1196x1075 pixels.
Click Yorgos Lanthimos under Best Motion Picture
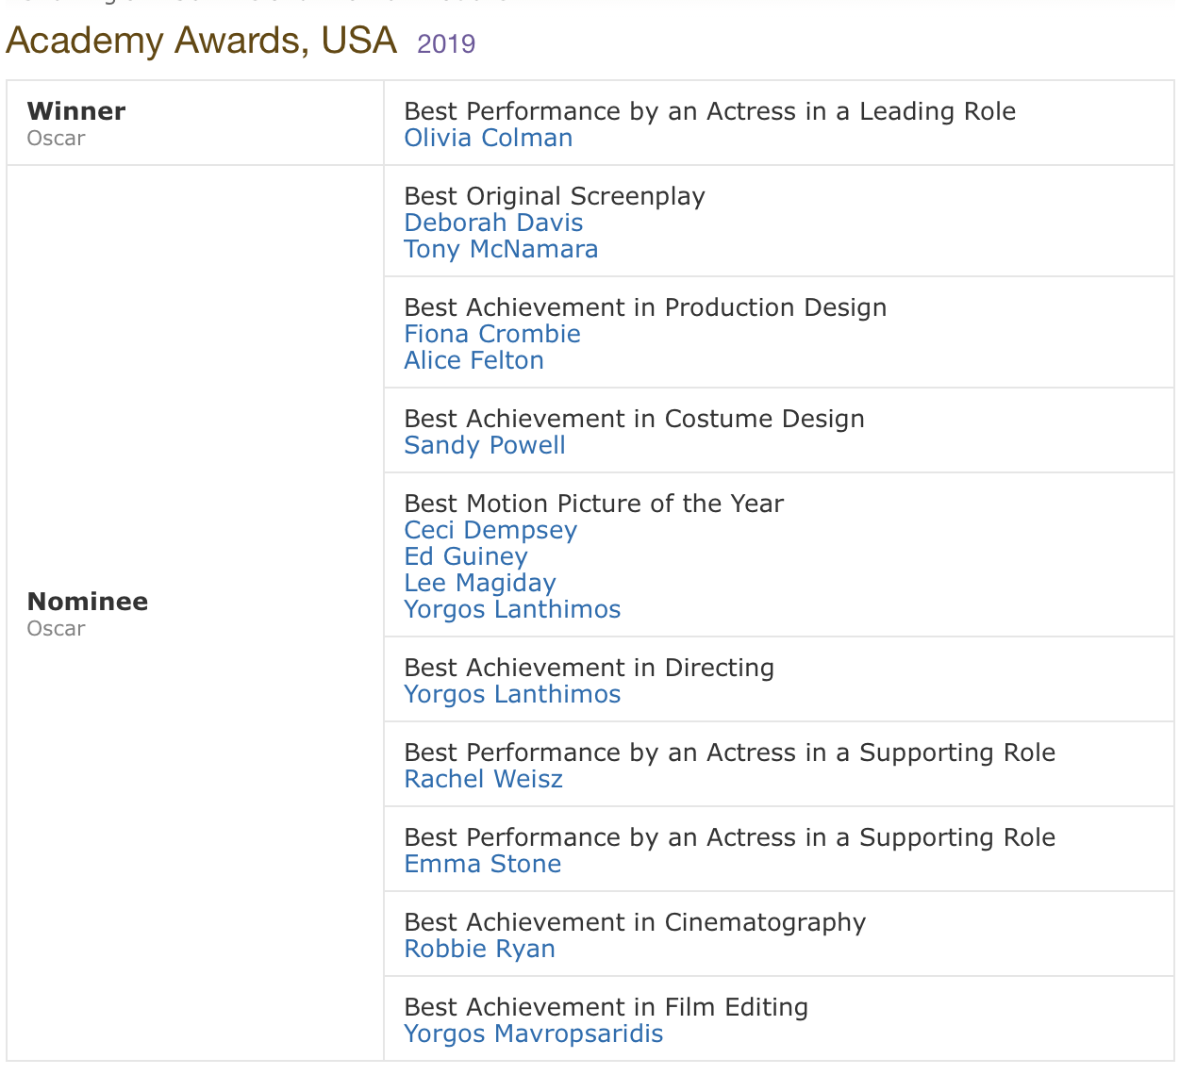[512, 609]
